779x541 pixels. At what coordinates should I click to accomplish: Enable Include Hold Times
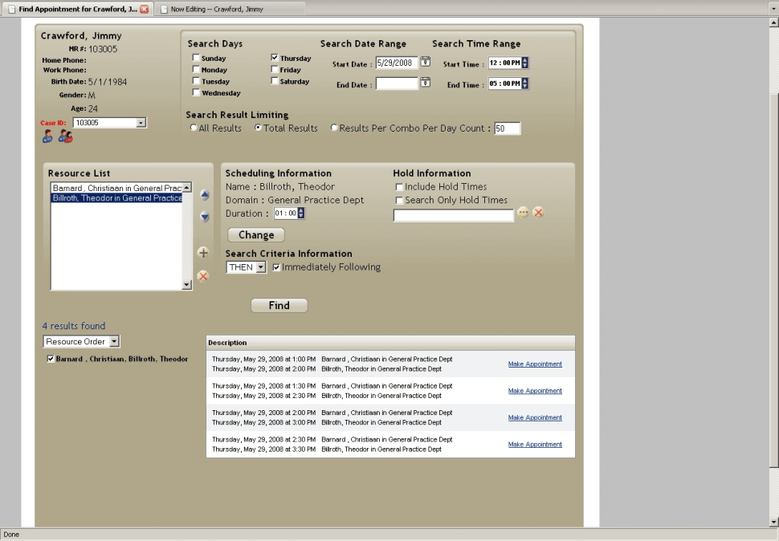point(398,187)
